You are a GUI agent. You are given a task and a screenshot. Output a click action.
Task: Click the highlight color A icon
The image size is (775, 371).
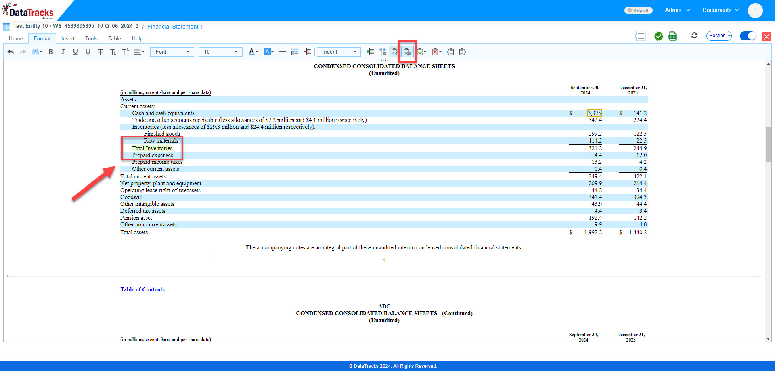(267, 52)
